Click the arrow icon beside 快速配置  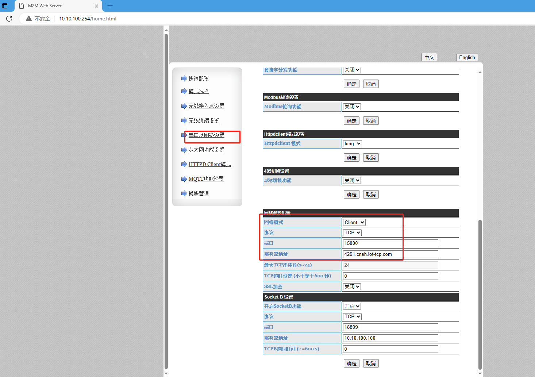pyautogui.click(x=184, y=78)
